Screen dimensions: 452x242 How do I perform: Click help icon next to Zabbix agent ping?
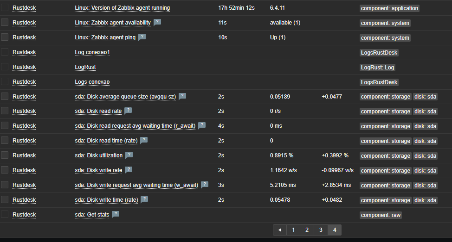(142, 37)
